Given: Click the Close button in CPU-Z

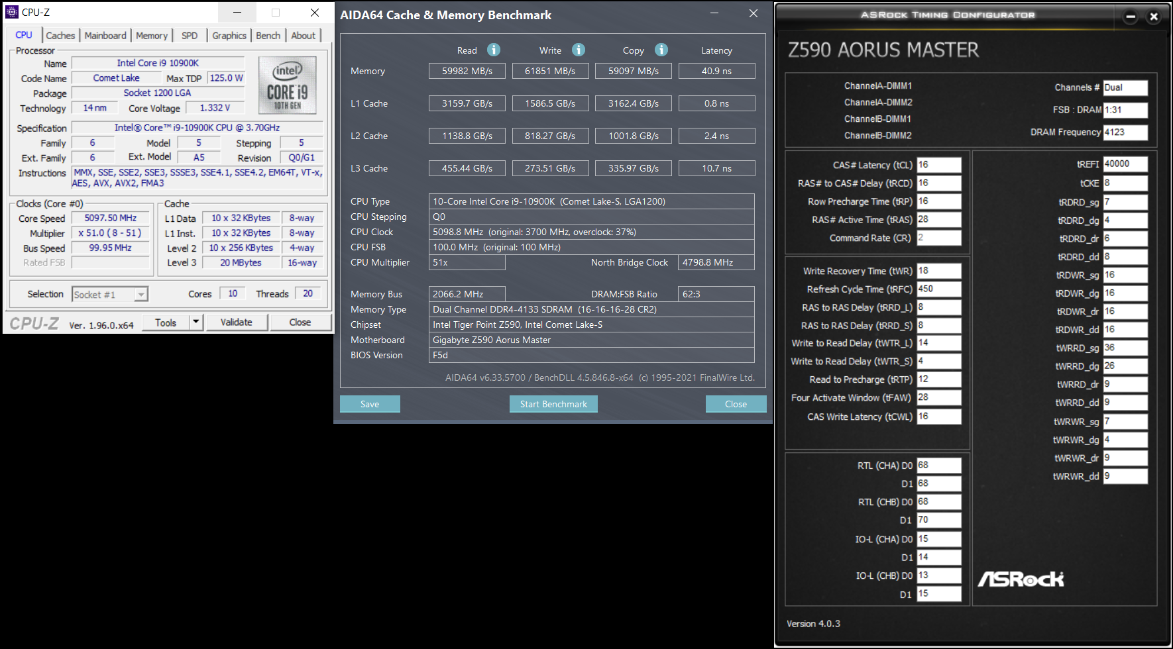Looking at the screenshot, I should pos(300,323).
